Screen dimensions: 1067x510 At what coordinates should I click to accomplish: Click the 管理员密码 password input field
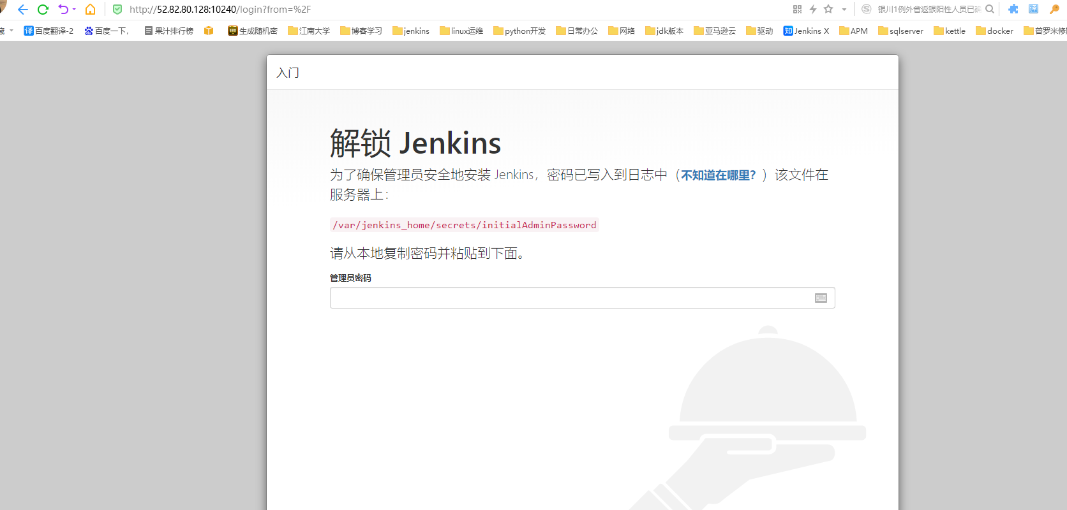tap(582, 298)
